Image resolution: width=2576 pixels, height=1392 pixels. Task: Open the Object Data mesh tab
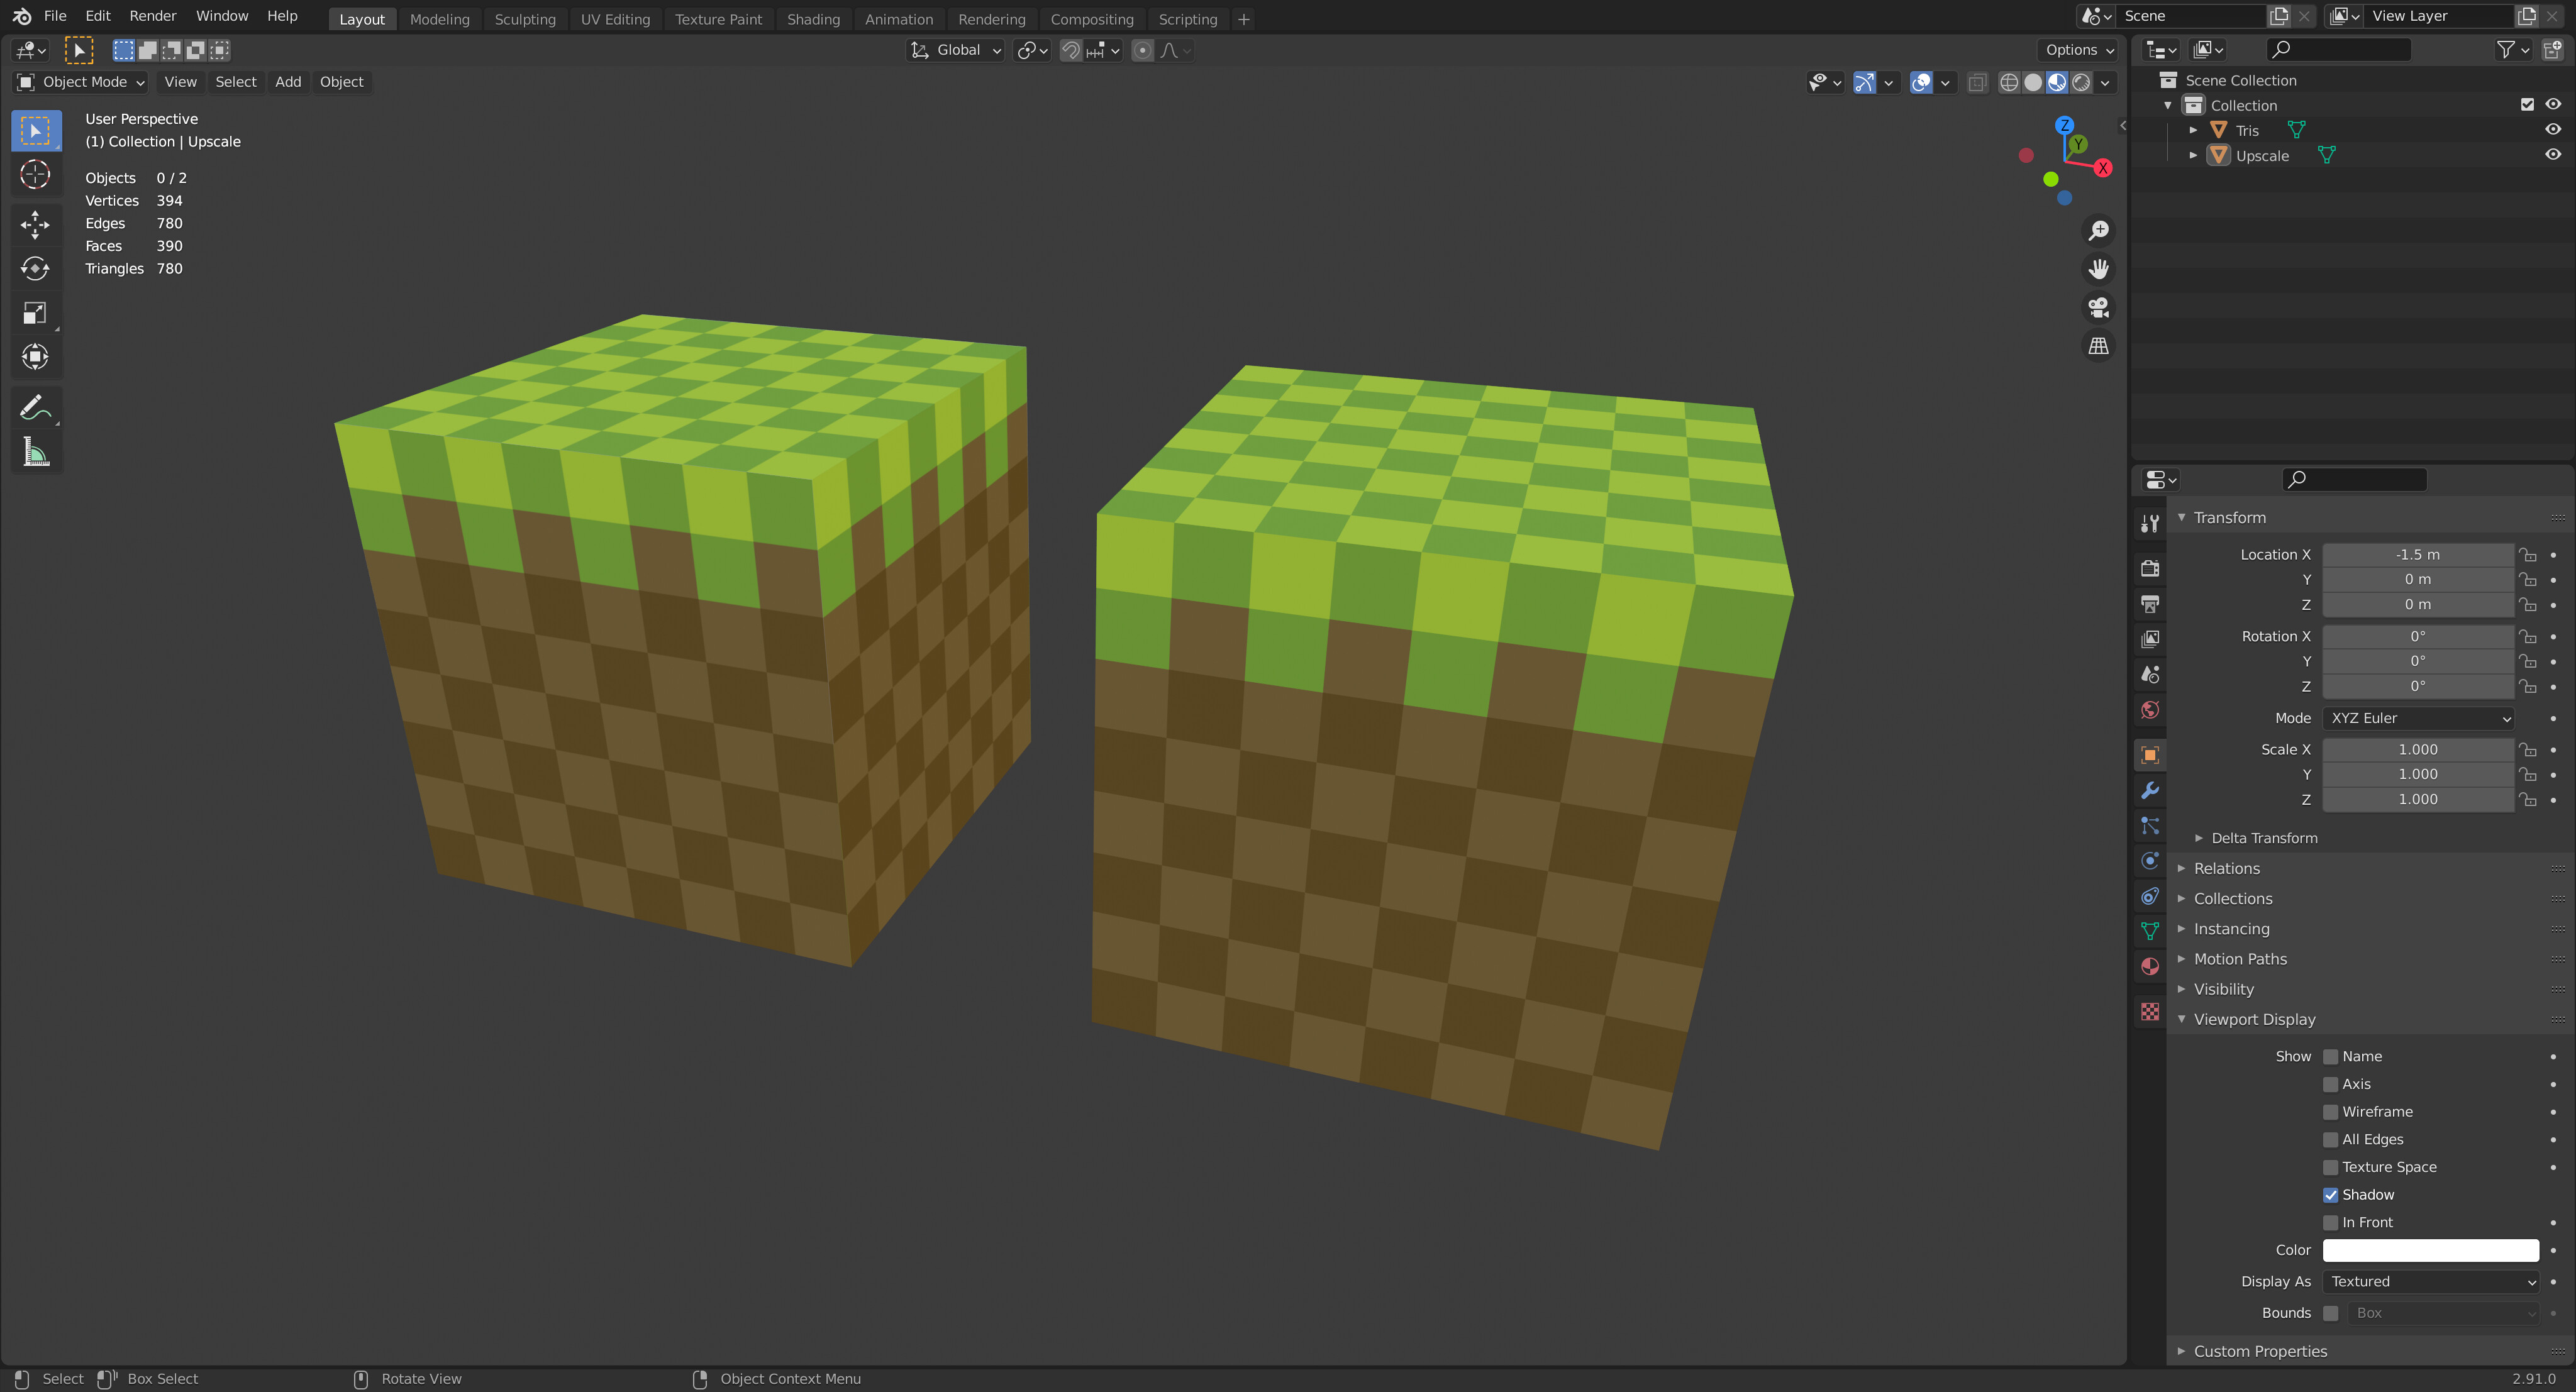tap(2150, 931)
